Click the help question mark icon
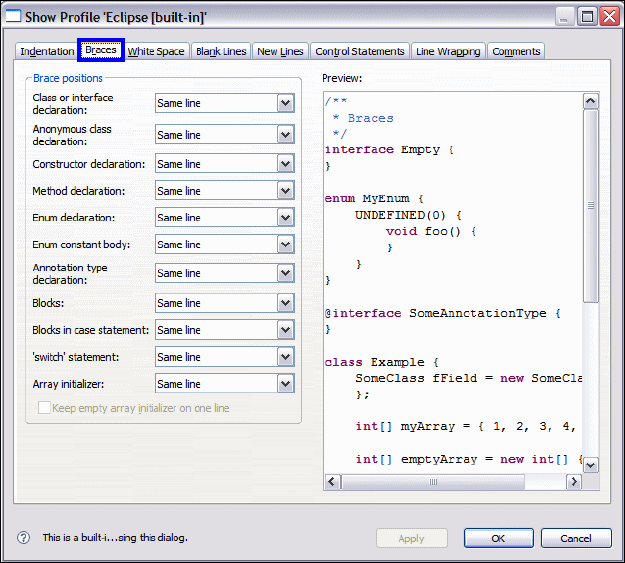The width and height of the screenshot is (625, 563). 24,537
